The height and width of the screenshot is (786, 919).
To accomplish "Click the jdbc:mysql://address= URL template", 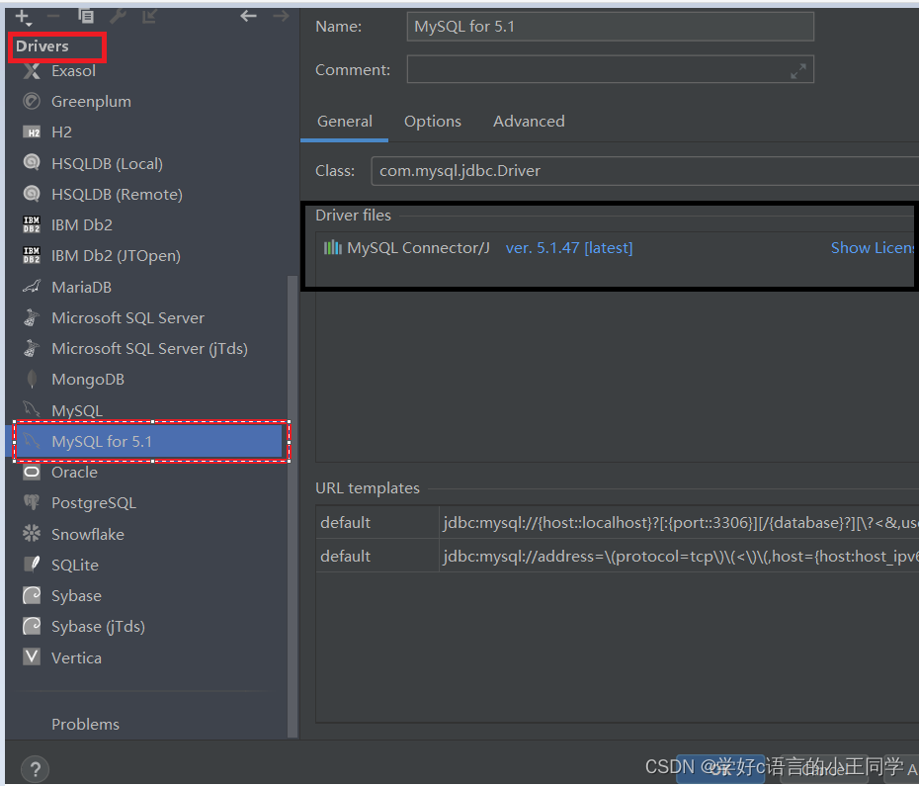I will [680, 556].
